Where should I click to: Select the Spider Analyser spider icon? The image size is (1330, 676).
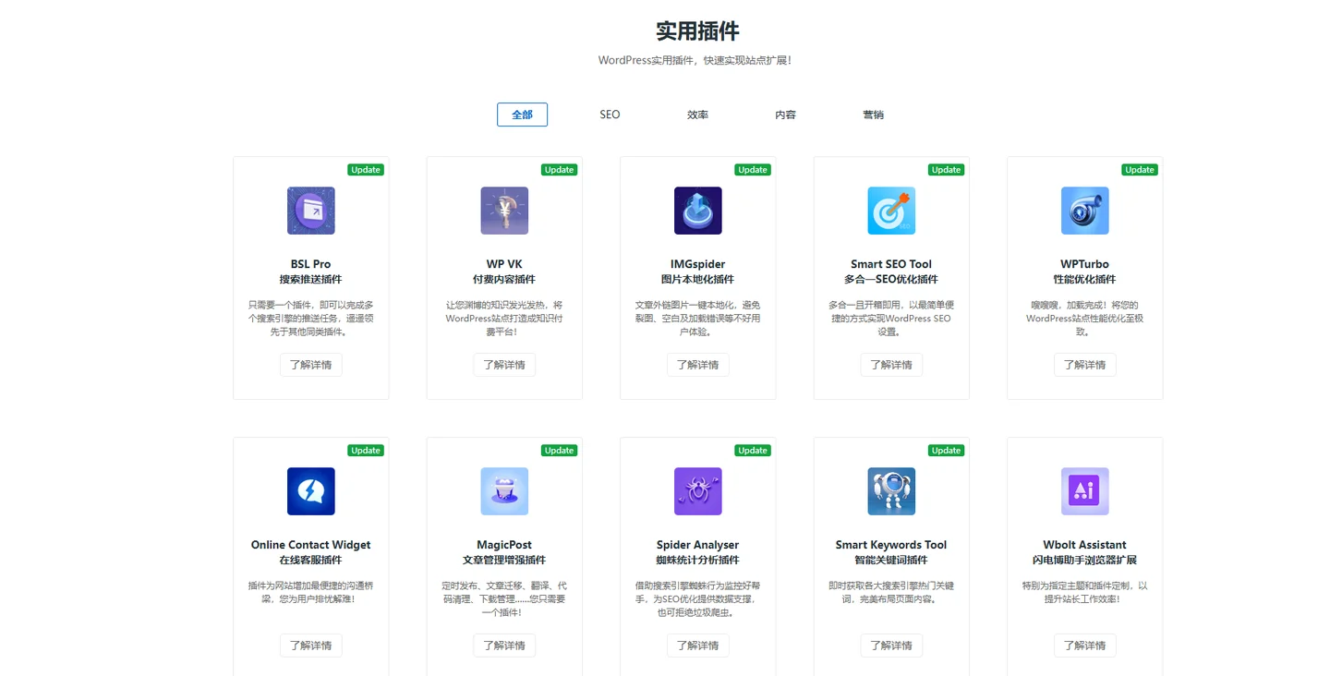(698, 491)
